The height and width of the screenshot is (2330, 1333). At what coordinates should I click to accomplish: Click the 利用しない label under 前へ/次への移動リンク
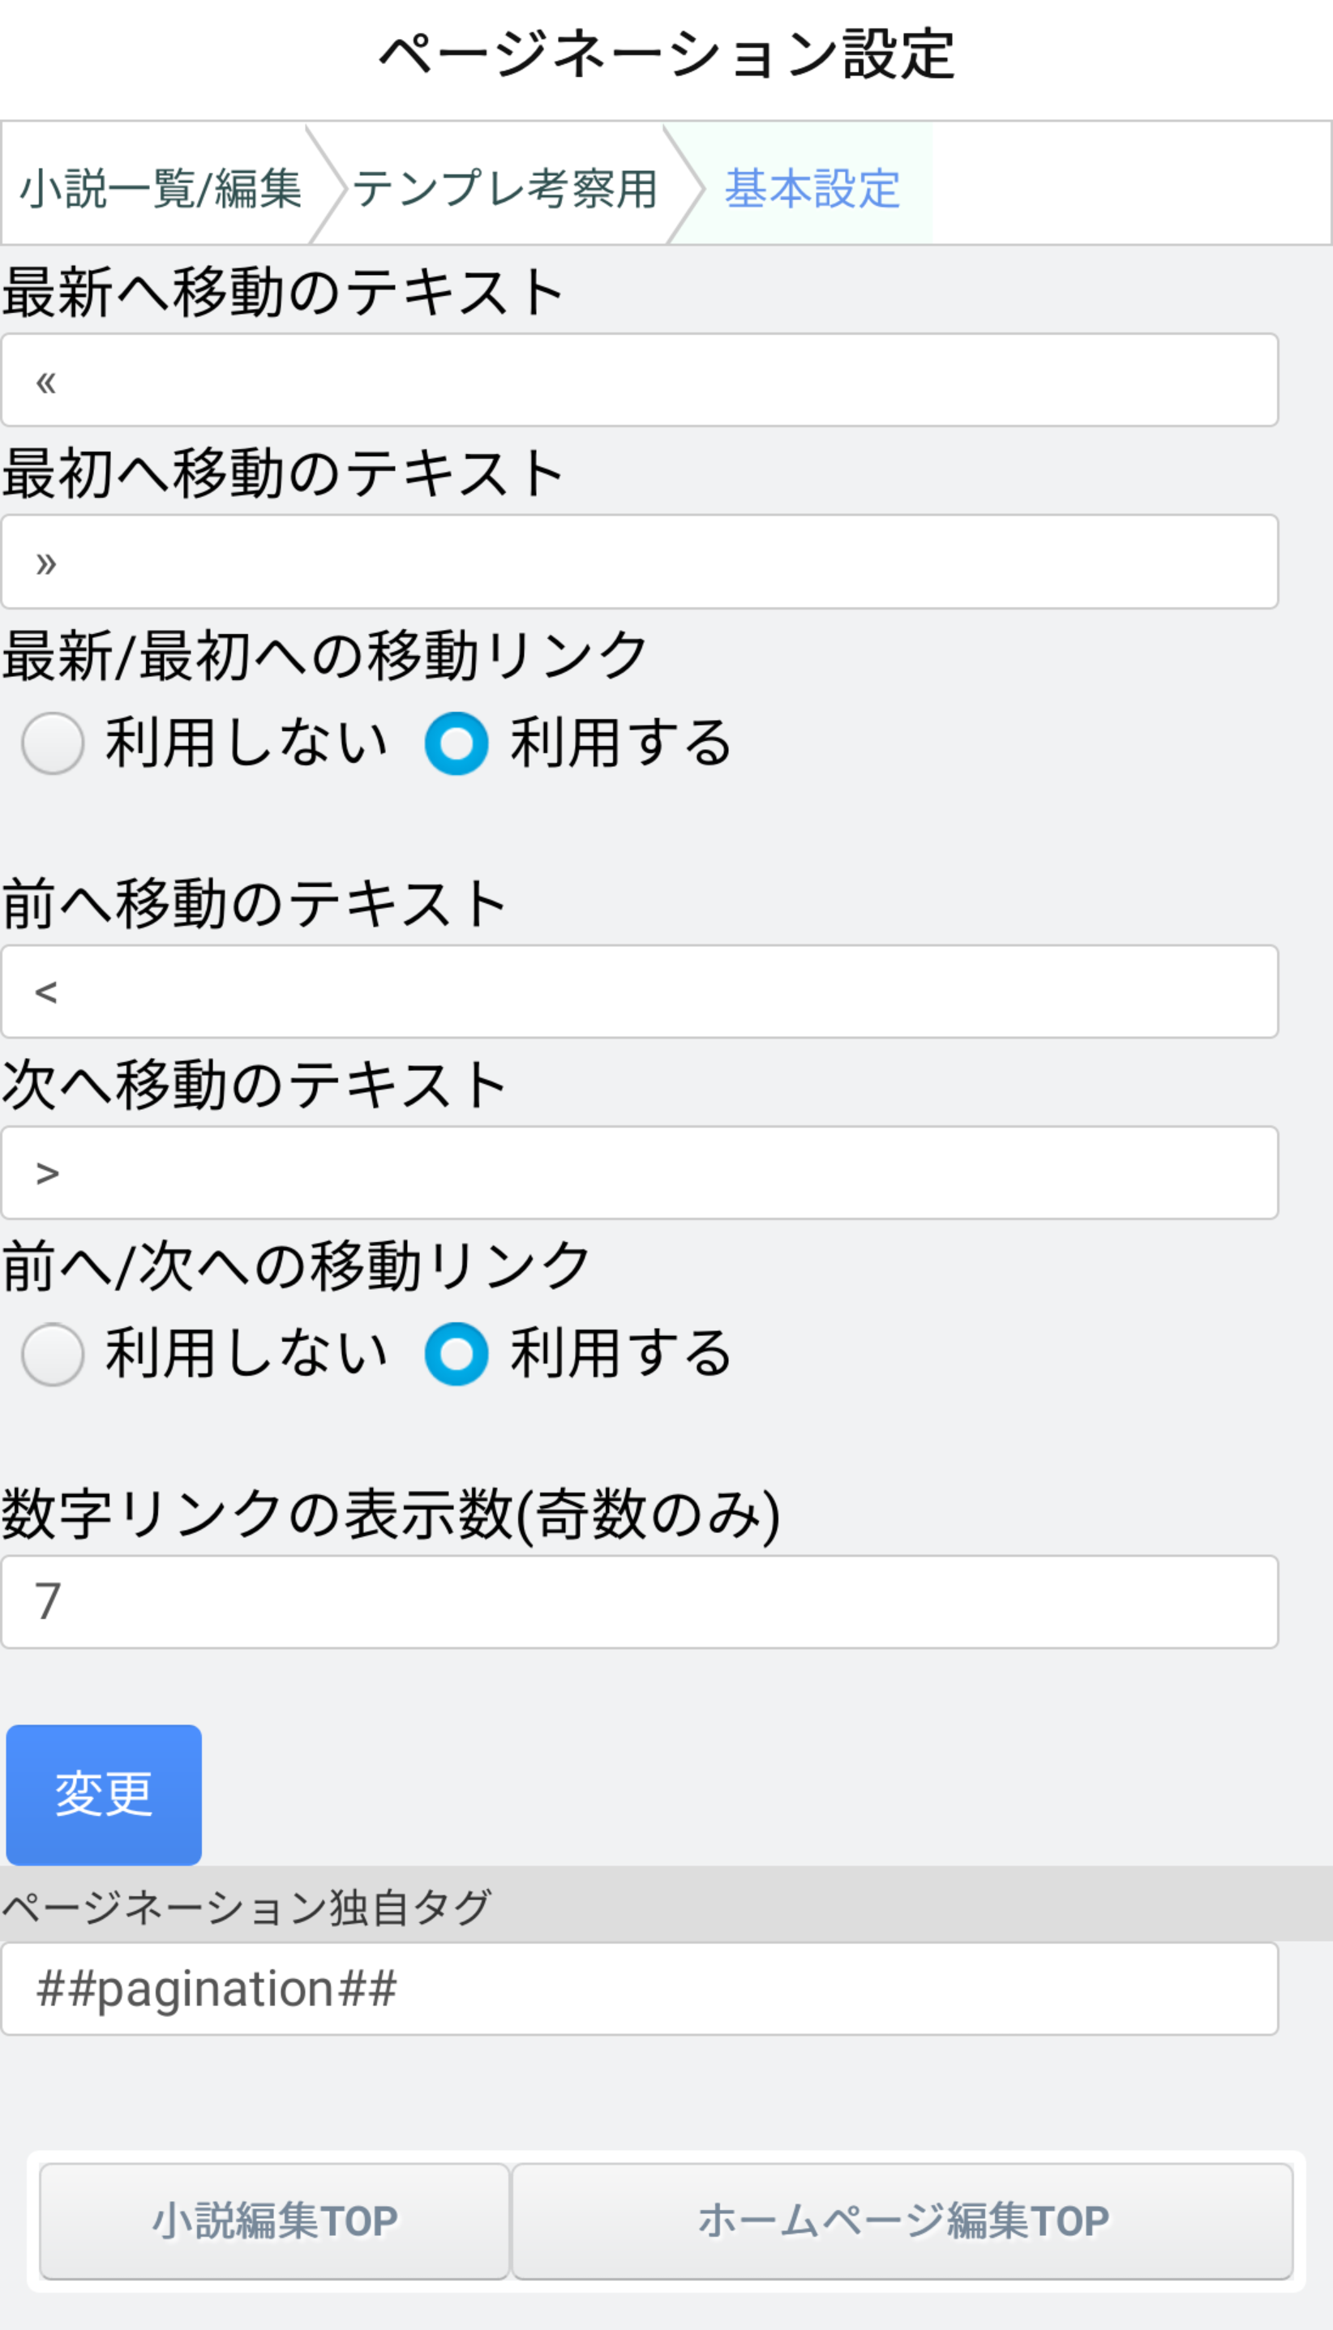coord(247,1355)
